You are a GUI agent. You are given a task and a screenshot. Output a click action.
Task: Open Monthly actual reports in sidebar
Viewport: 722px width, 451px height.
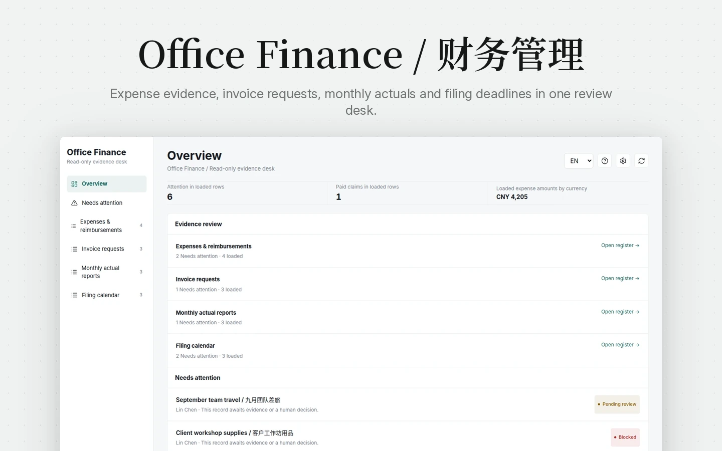107,272
